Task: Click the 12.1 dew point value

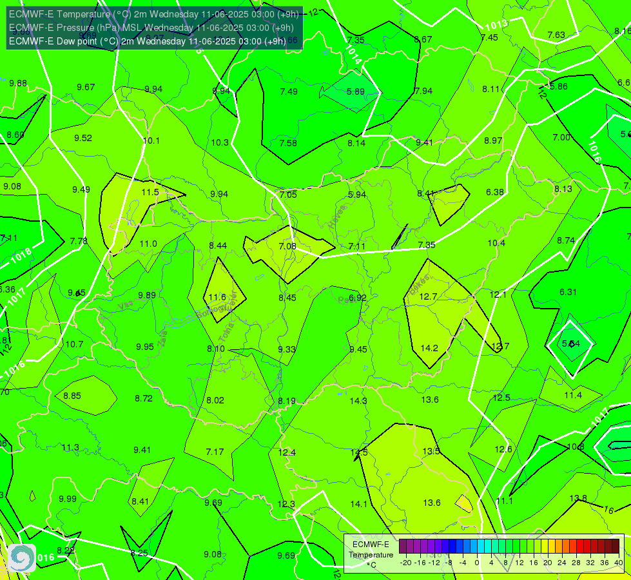Action: tap(498, 295)
